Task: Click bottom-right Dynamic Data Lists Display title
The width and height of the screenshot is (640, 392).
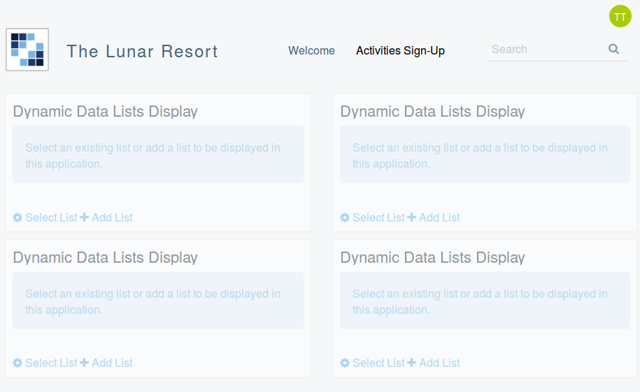Action: pos(433,257)
